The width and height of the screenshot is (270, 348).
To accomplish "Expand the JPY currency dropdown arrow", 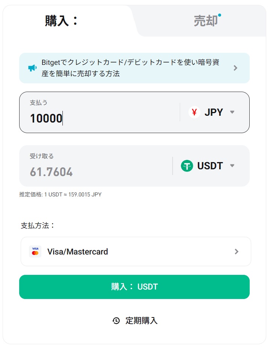I will coord(232,112).
